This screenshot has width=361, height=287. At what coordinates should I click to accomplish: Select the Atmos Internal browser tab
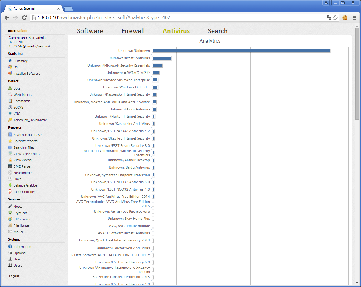click(x=32, y=8)
